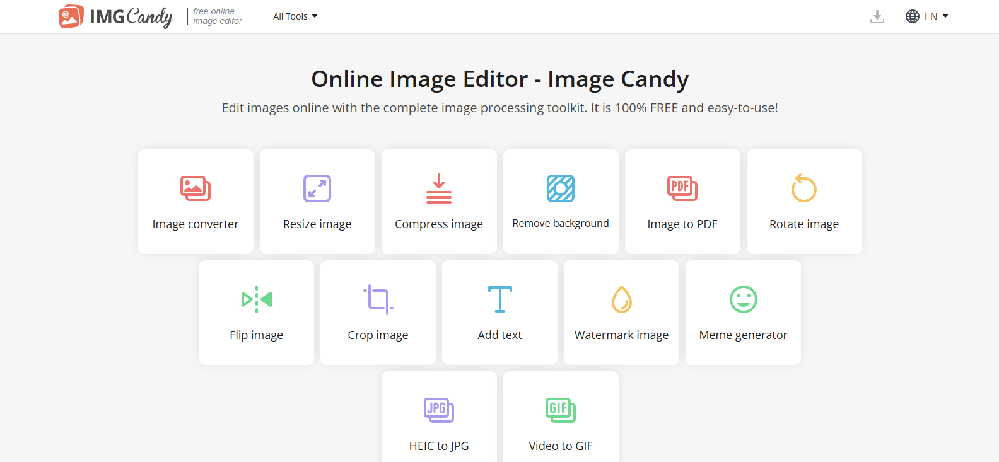Choose the Add text icon
The image size is (999, 462).
tap(500, 299)
